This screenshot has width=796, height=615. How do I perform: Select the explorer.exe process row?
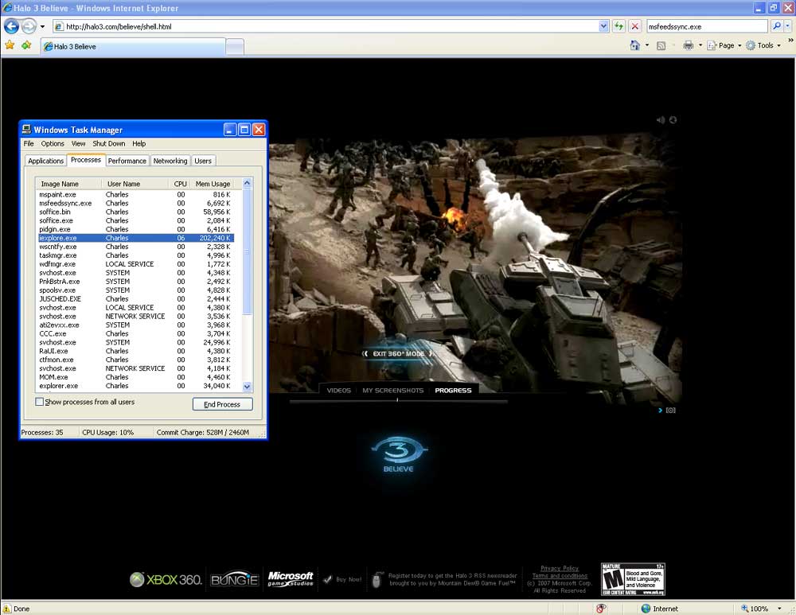point(135,386)
